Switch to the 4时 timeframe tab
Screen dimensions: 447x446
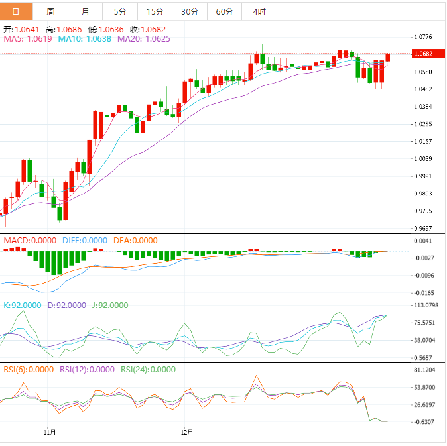coord(259,11)
